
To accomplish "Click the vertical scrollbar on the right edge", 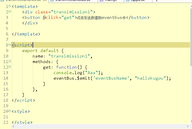I will [x=191, y=58].
